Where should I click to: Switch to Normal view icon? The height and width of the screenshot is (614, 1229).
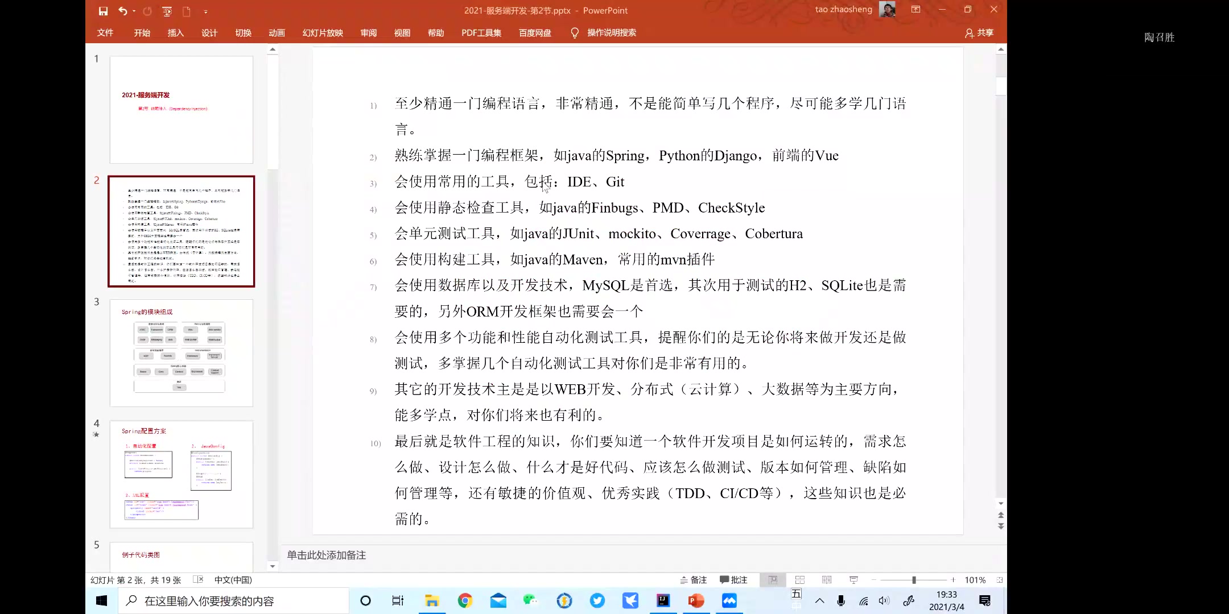coord(773,580)
